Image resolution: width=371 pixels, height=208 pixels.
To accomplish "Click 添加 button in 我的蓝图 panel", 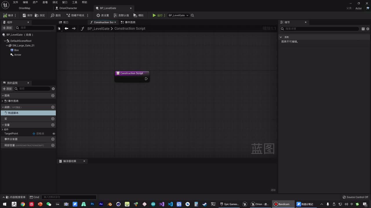I will [x=7, y=89].
